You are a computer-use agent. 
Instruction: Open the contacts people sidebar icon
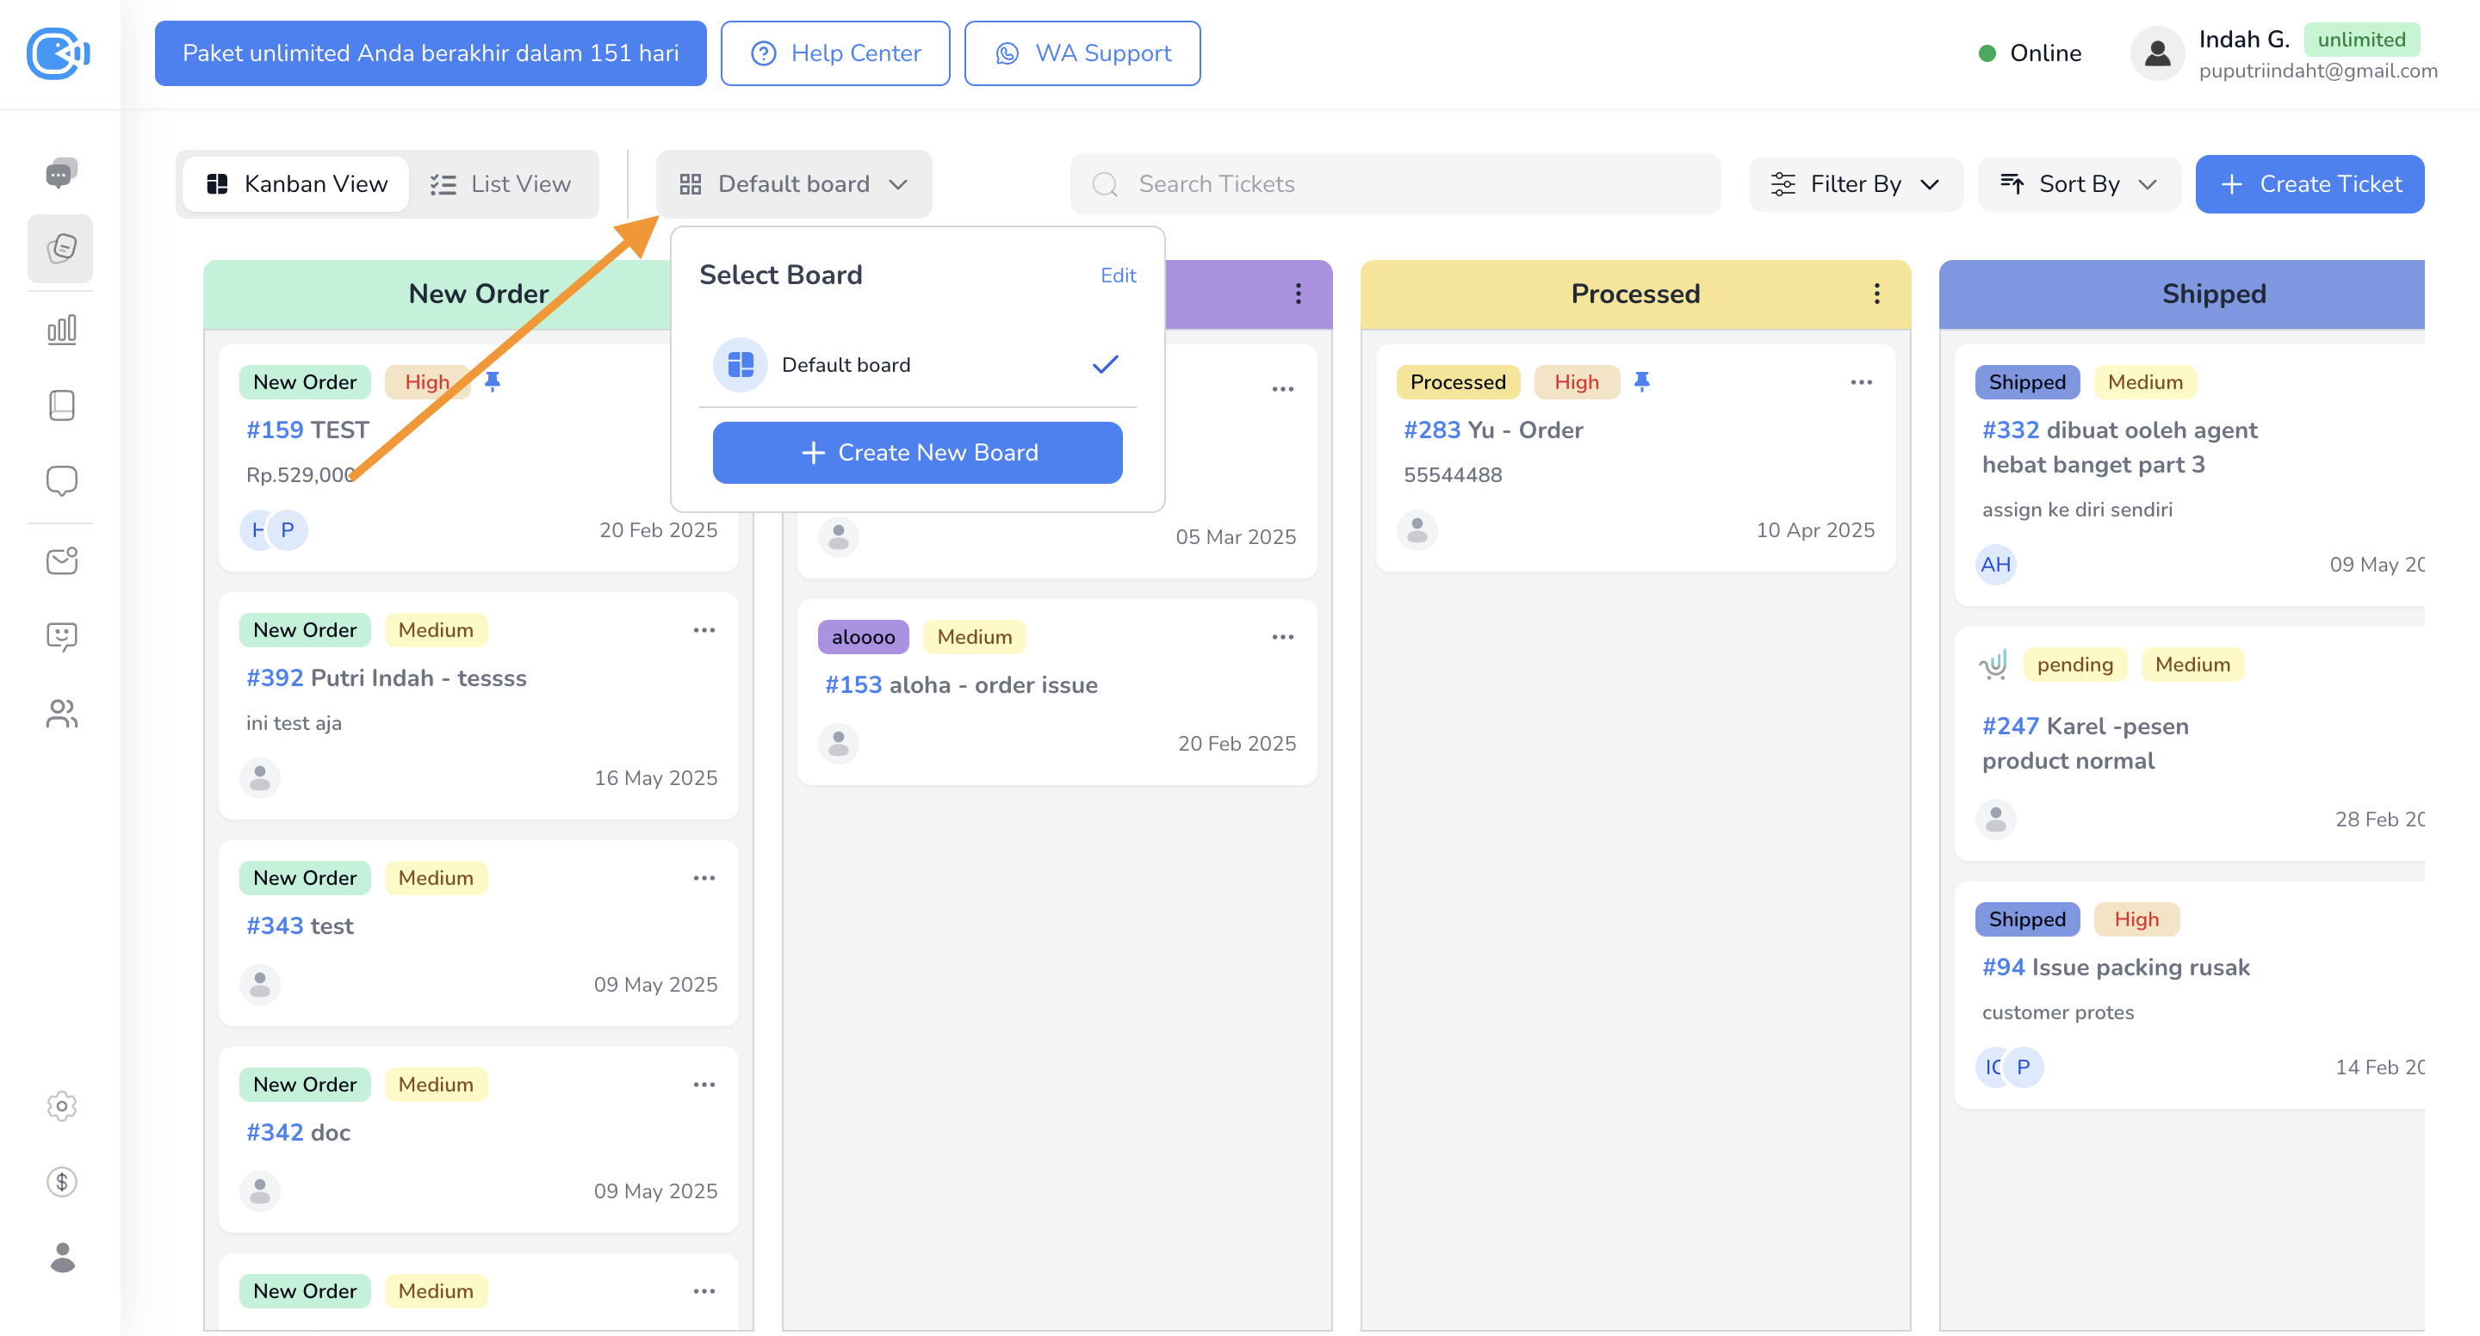[60, 714]
